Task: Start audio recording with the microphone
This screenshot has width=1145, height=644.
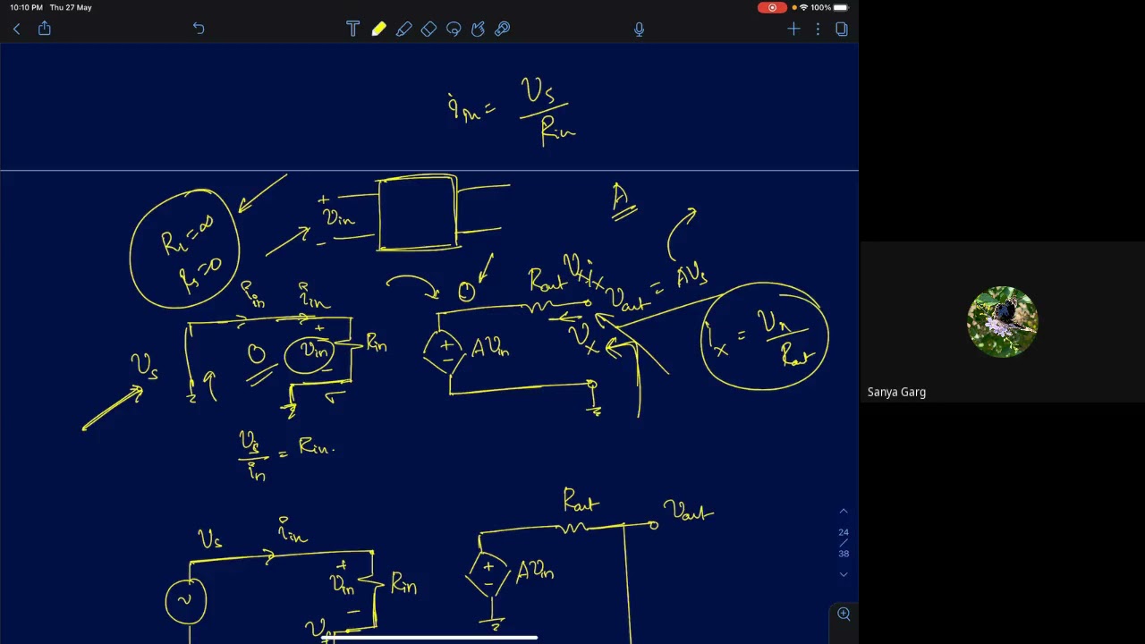Action: click(639, 29)
